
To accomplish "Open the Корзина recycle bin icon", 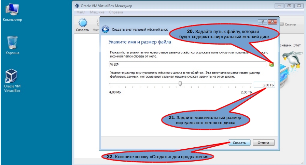I will 12,45.
